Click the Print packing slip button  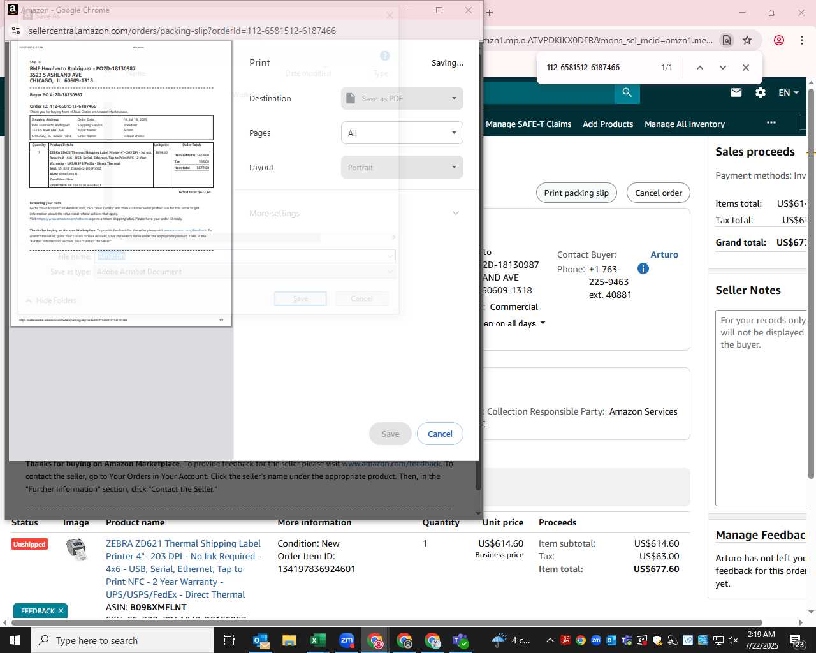(576, 193)
